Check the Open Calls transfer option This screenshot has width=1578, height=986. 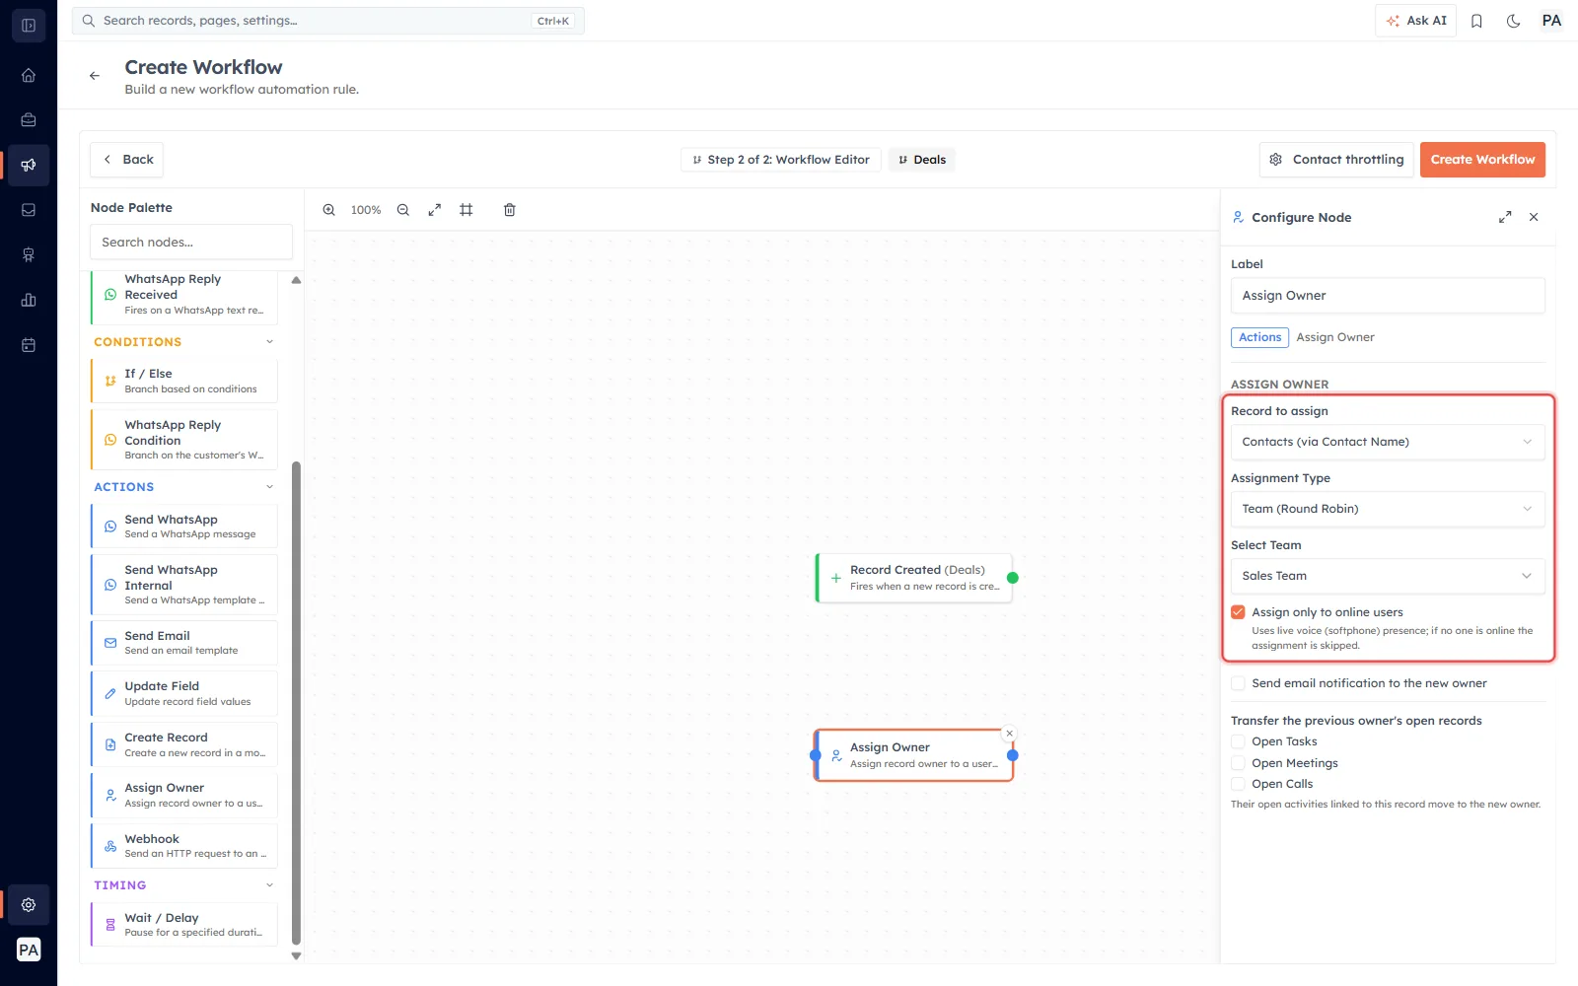click(x=1238, y=784)
